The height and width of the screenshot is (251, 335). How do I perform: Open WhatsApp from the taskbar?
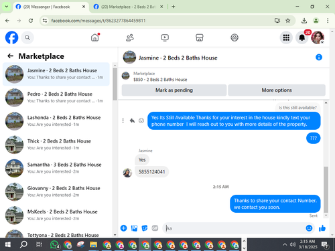click(55, 244)
